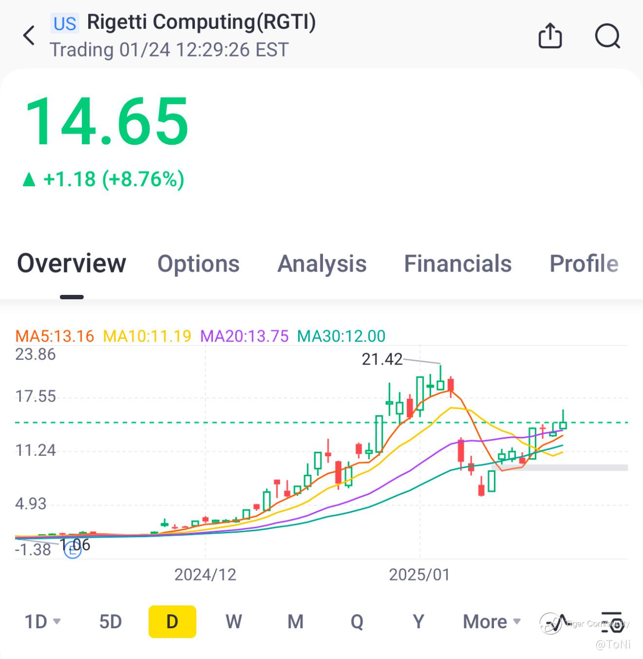This screenshot has height=659, width=643.
Task: Tap the MA20:13.75 indicator label
Action: [245, 336]
